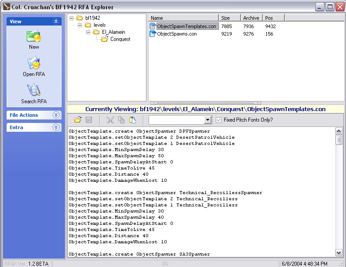The height and width of the screenshot is (267, 346).
Task: Sort files by Name column header
Action: coord(183,18)
